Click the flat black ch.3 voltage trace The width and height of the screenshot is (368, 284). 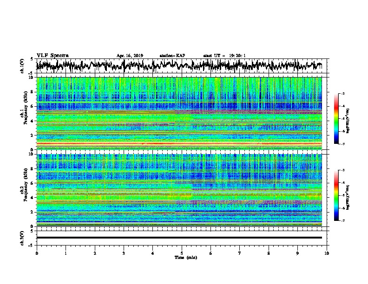pyautogui.click(x=179, y=238)
